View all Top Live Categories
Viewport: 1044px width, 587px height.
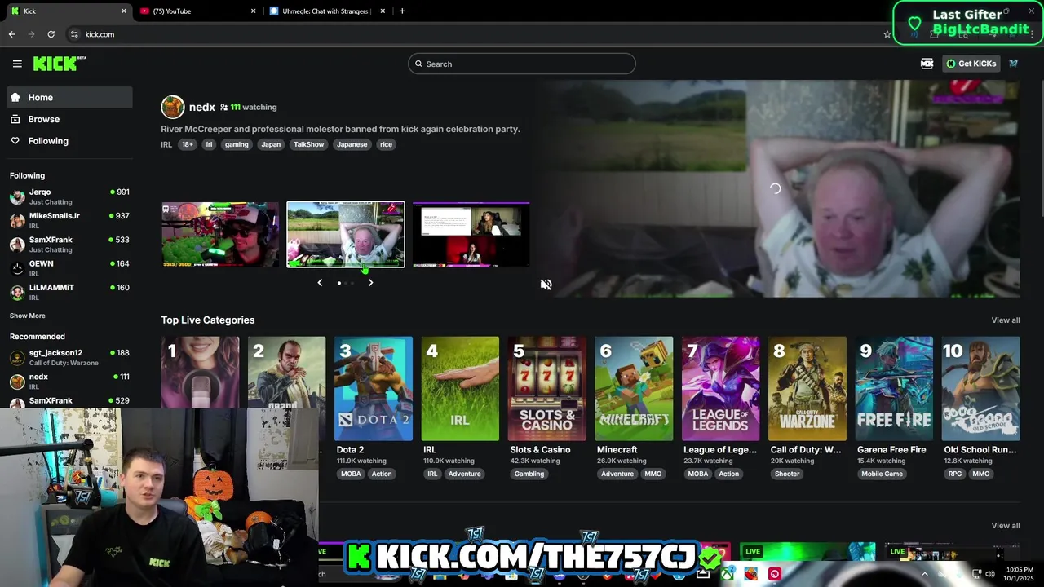(x=1006, y=320)
